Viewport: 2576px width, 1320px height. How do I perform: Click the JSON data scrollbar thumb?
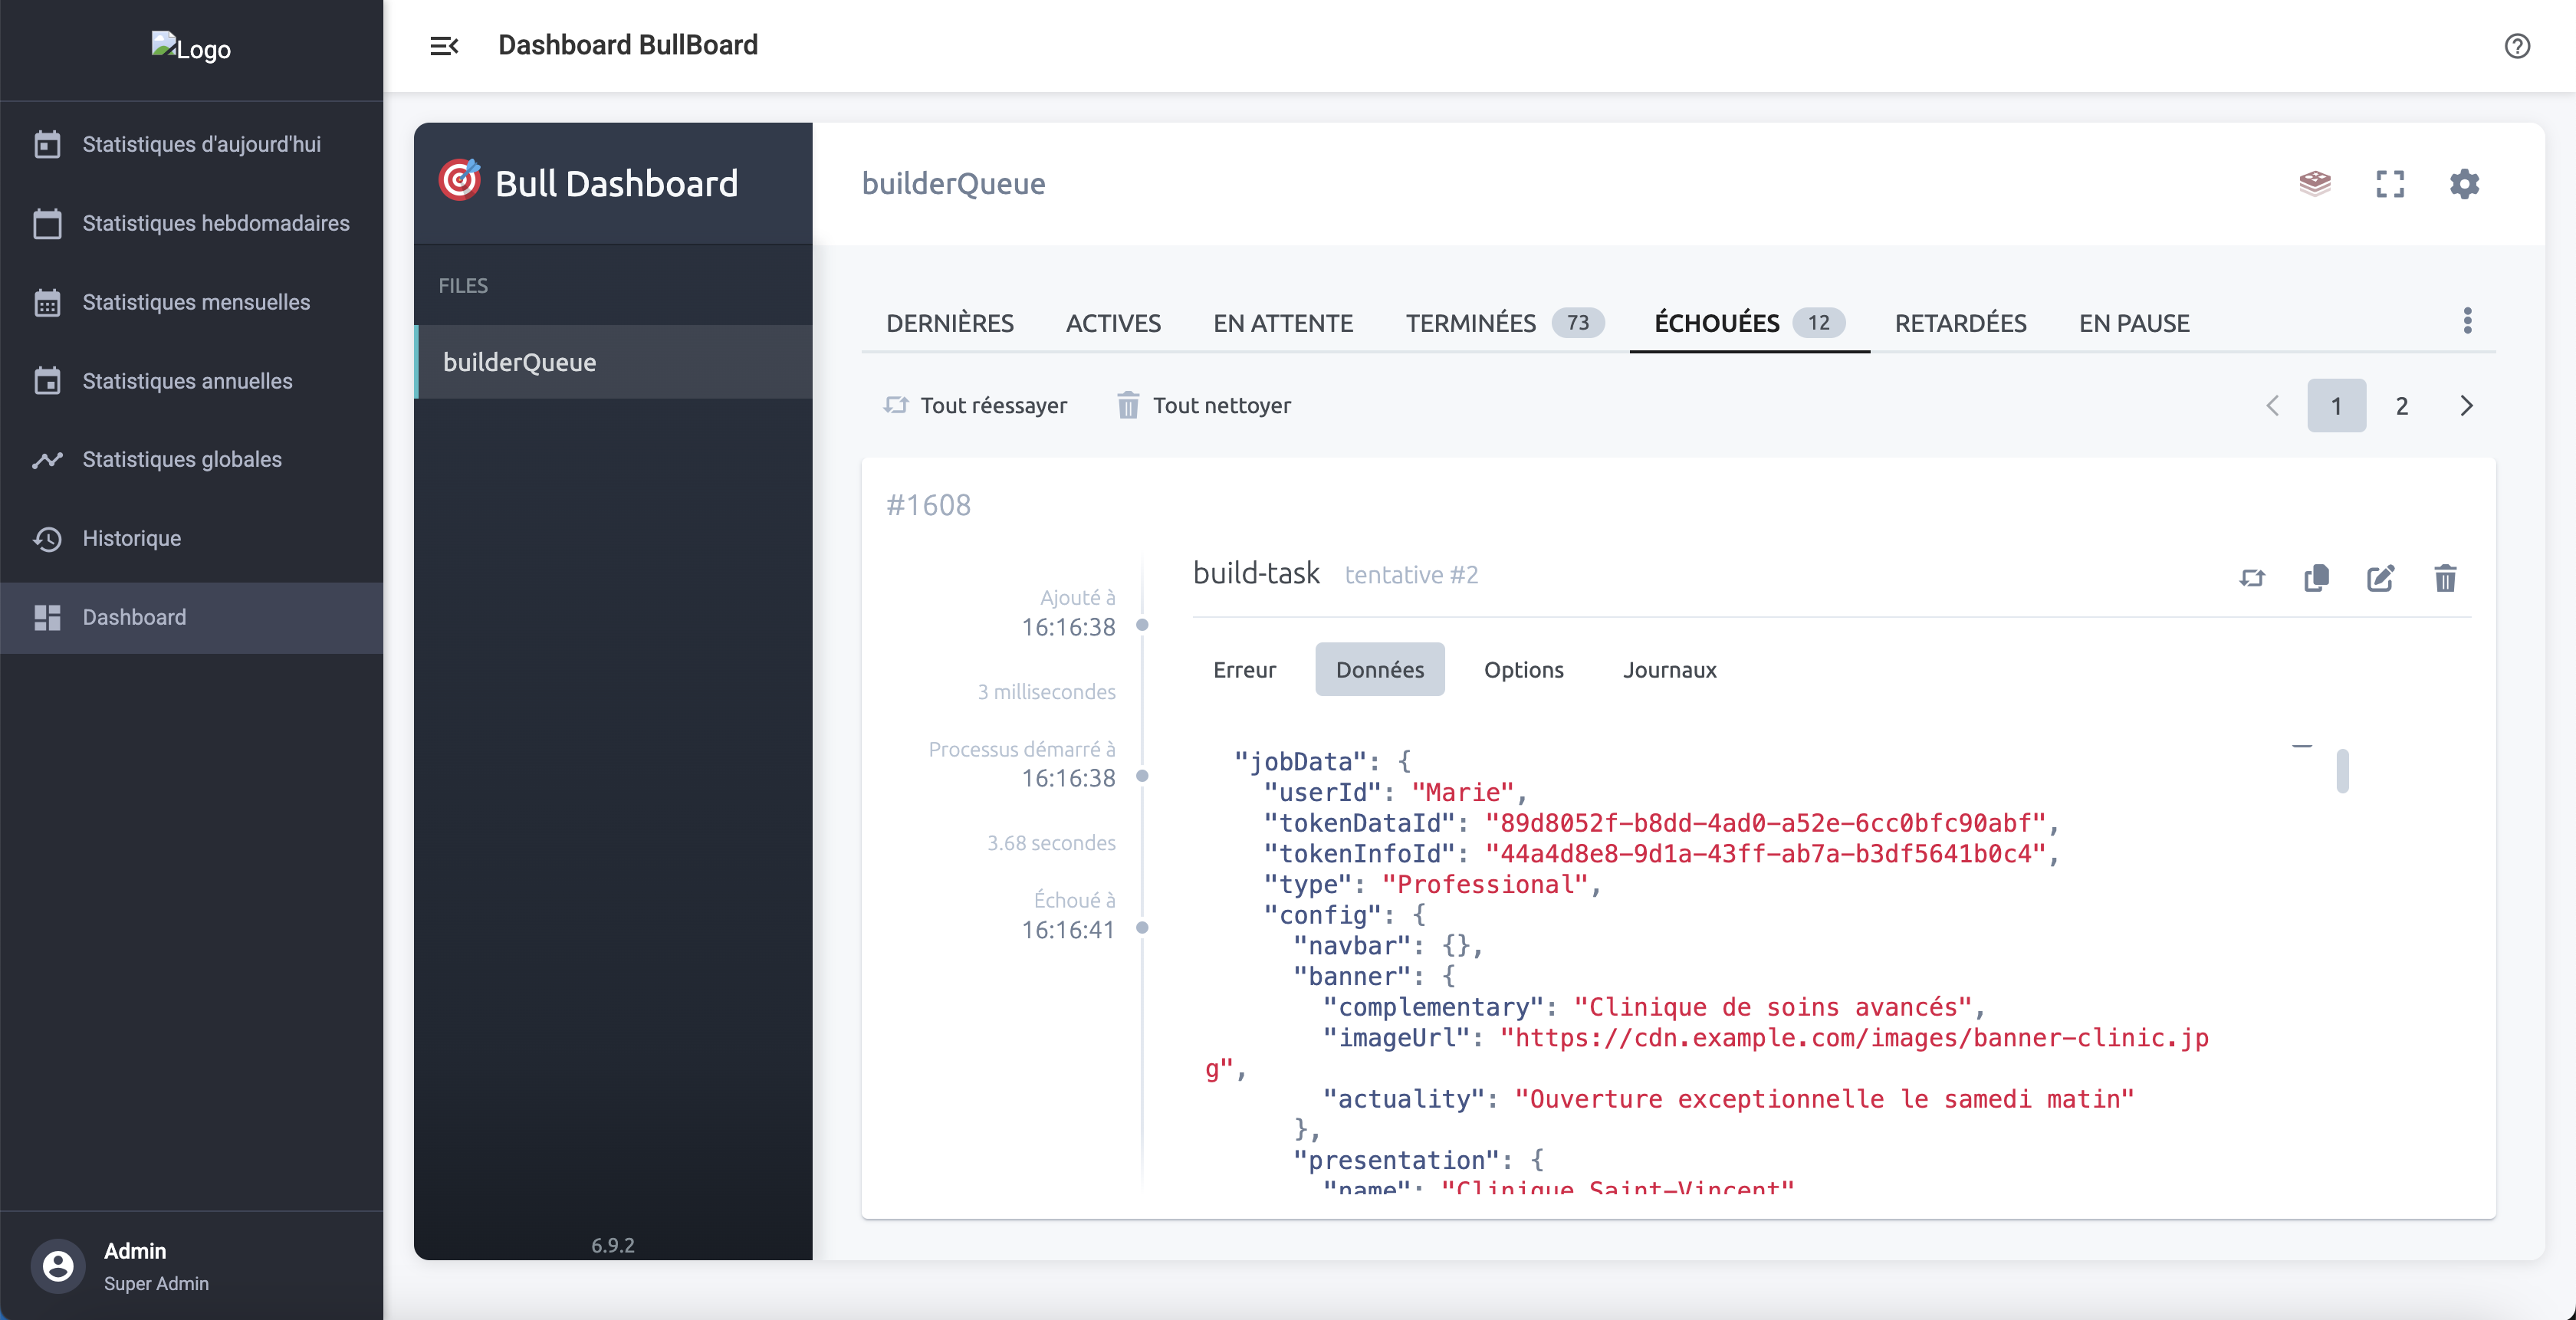click(2342, 771)
